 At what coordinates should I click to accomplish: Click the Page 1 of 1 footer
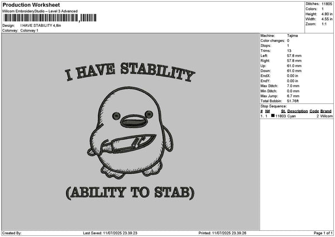point(323,233)
